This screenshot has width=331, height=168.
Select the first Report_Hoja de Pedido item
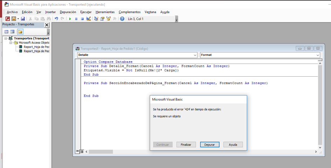[36, 47]
